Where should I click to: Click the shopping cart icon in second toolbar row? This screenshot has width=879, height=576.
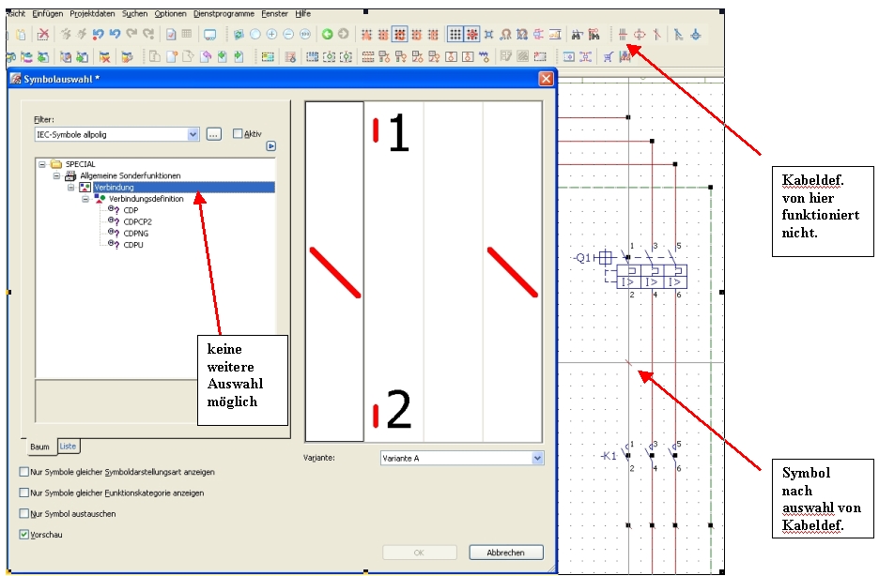coord(609,56)
